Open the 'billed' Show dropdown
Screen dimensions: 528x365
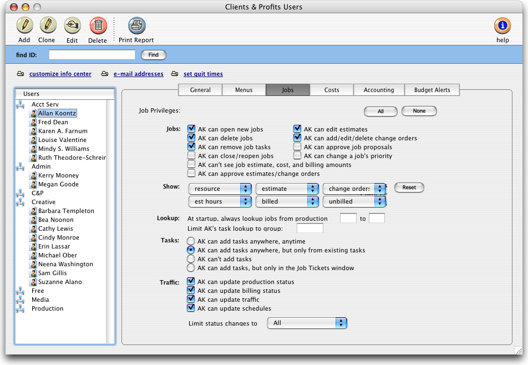287,201
